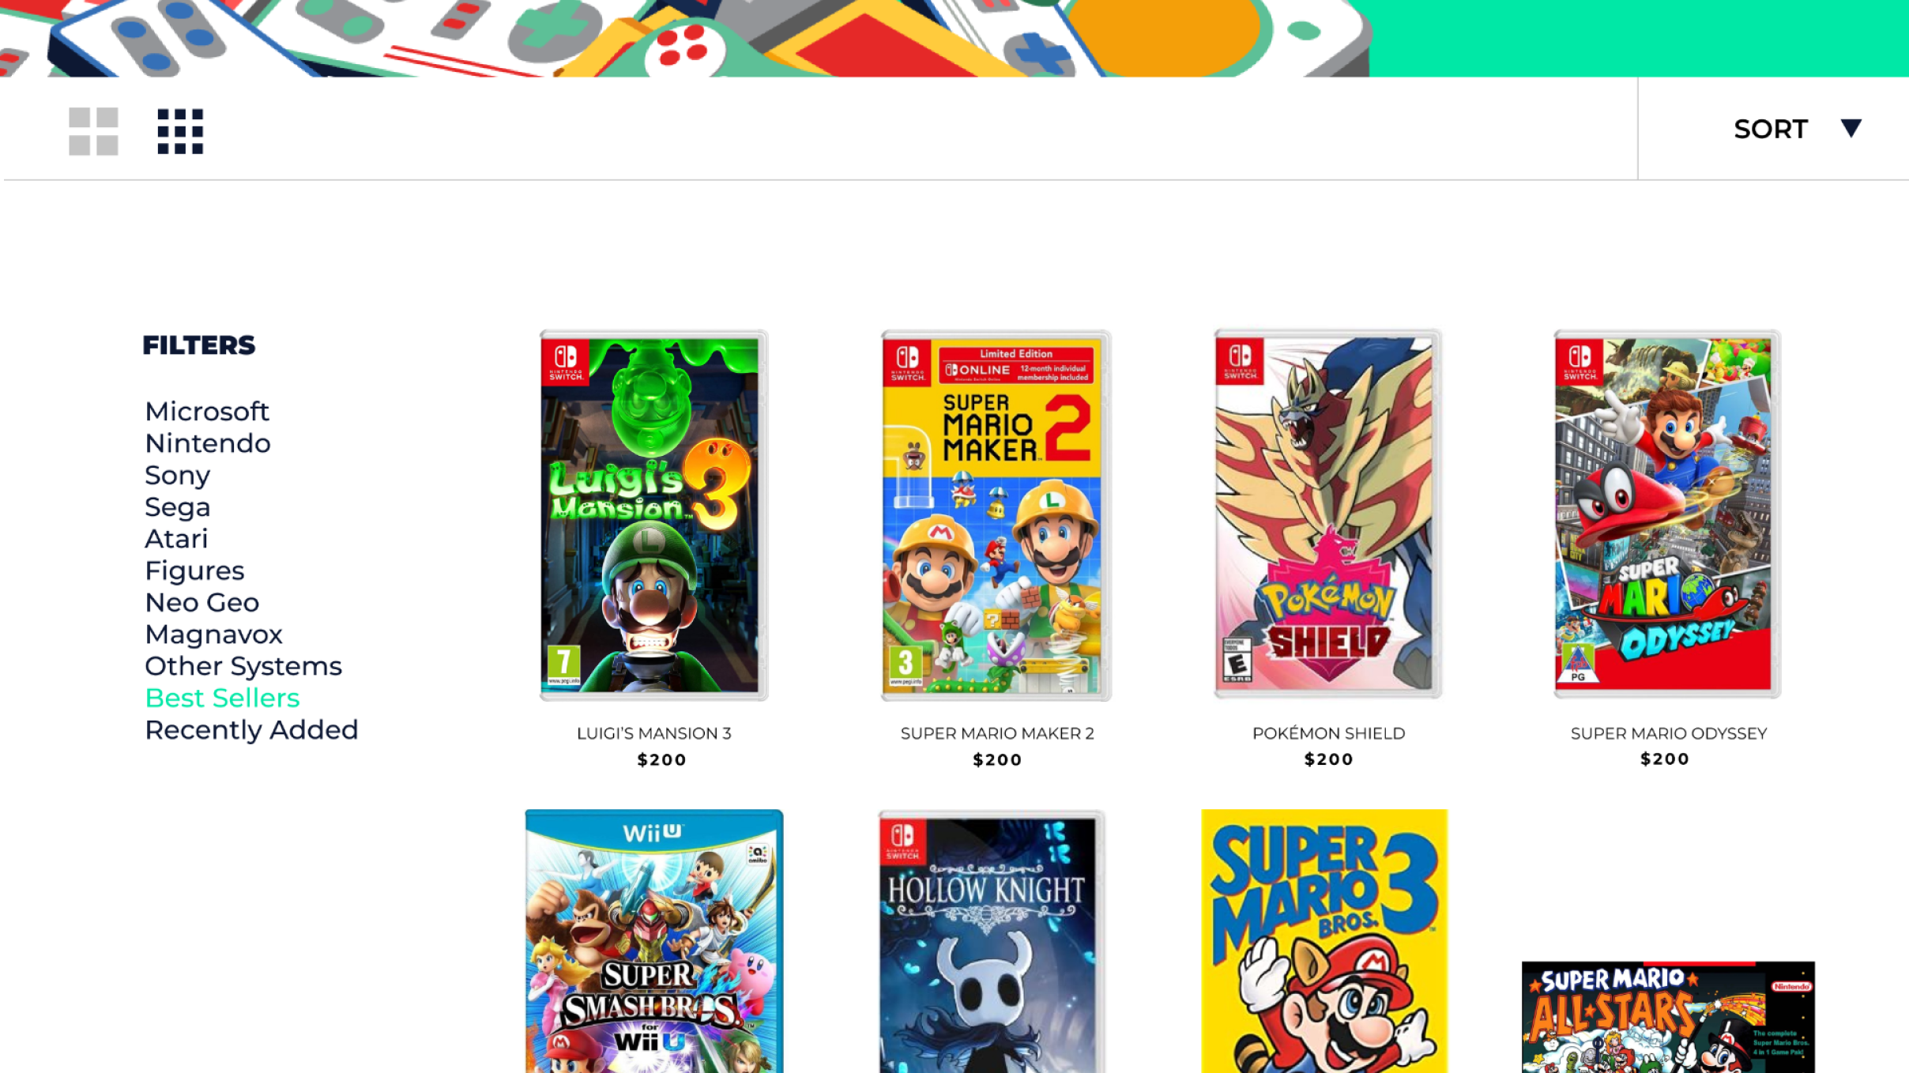View the Pokémon Shield box art

1327,514
